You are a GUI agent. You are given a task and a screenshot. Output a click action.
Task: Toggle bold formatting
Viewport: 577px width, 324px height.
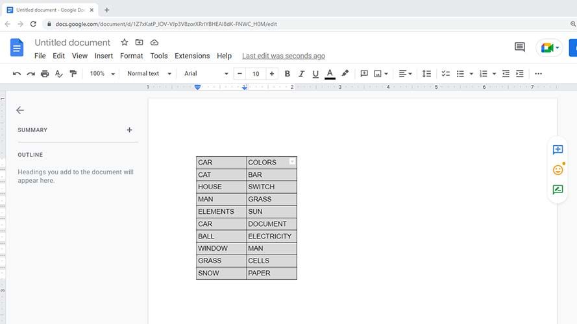click(288, 74)
